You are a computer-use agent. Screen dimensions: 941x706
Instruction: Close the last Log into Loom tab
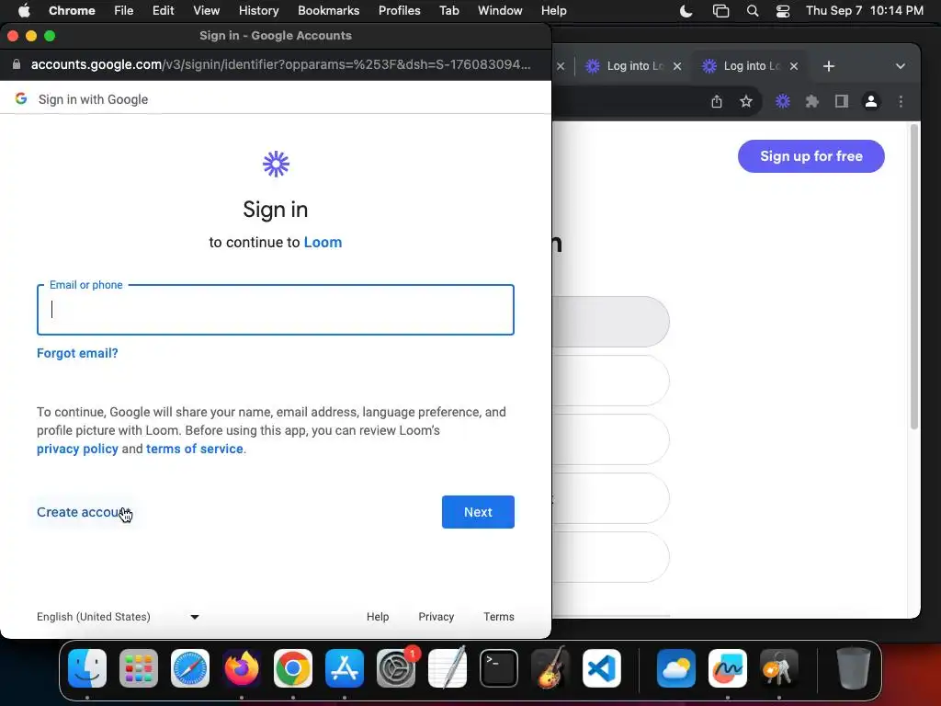[794, 66]
